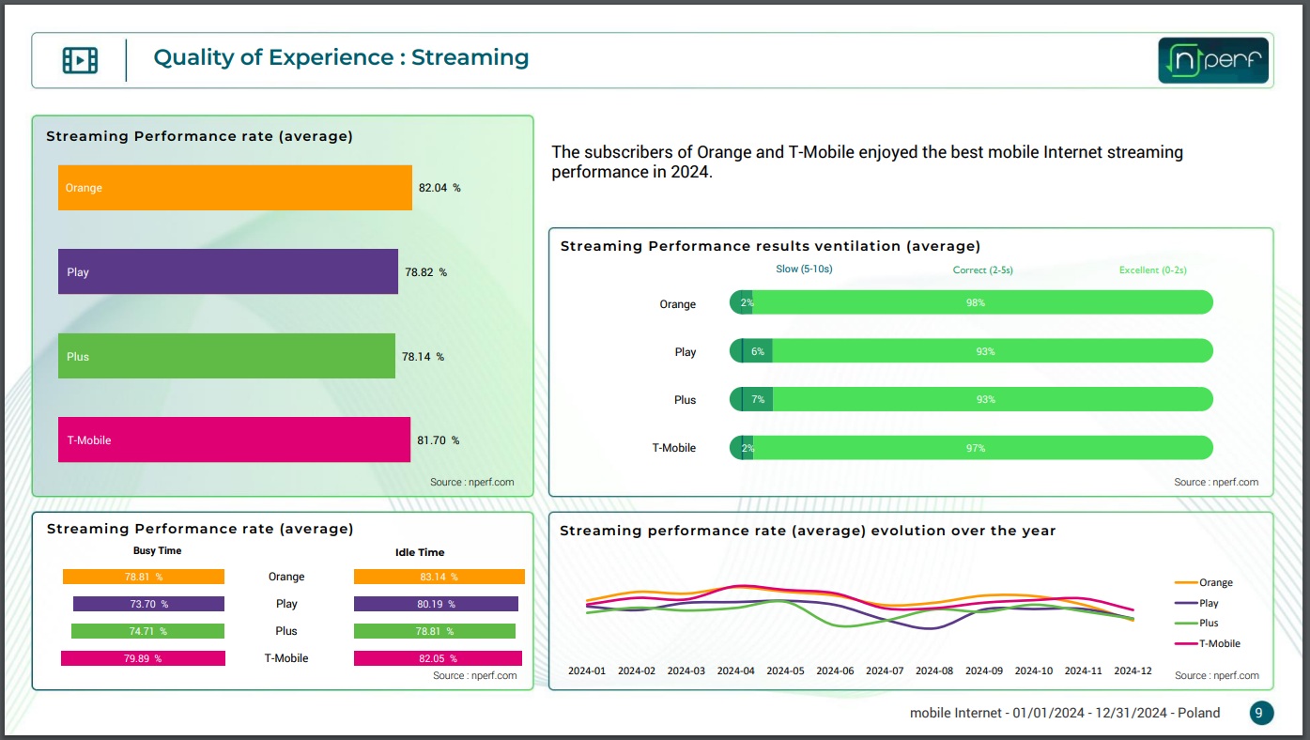Select the value "82.04 %"
Screen dimensions: 1310x740
[x=439, y=188]
